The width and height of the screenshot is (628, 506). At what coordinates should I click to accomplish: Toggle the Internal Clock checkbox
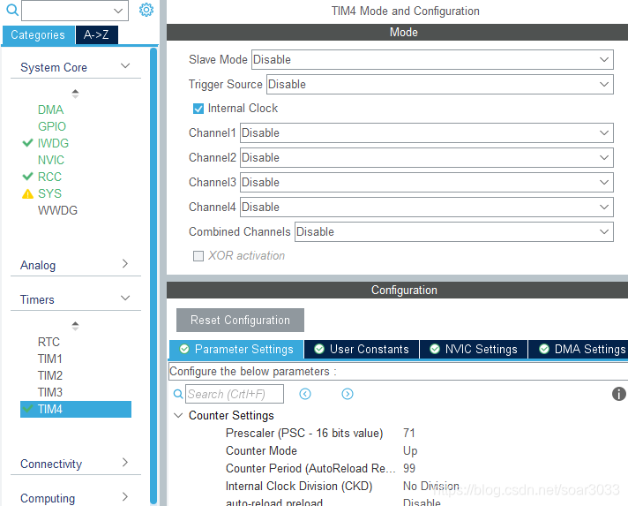(198, 109)
